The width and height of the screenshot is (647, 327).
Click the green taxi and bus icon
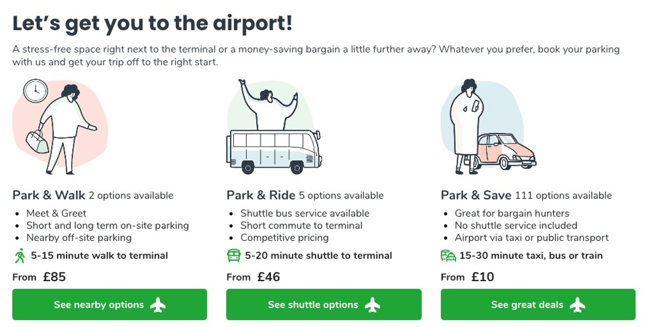pyautogui.click(x=448, y=256)
